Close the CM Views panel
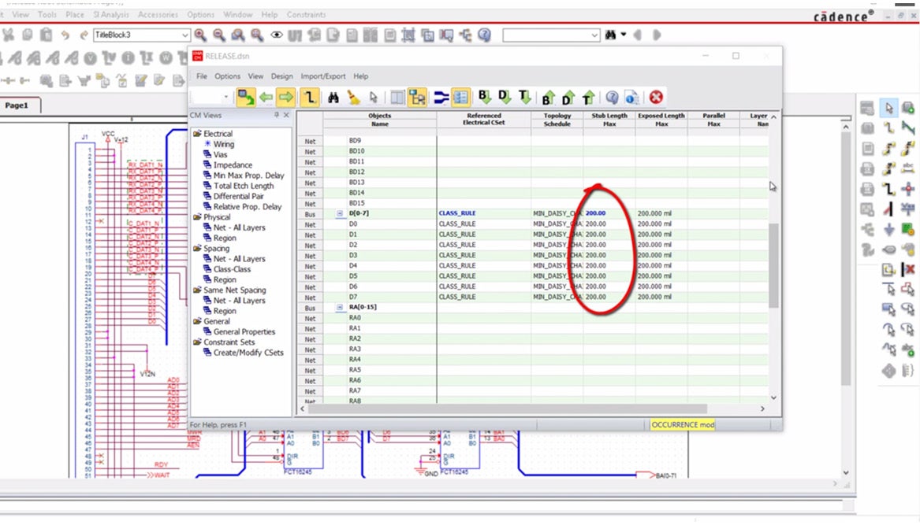Image resolution: width=920 pixels, height=525 pixels. tap(286, 116)
